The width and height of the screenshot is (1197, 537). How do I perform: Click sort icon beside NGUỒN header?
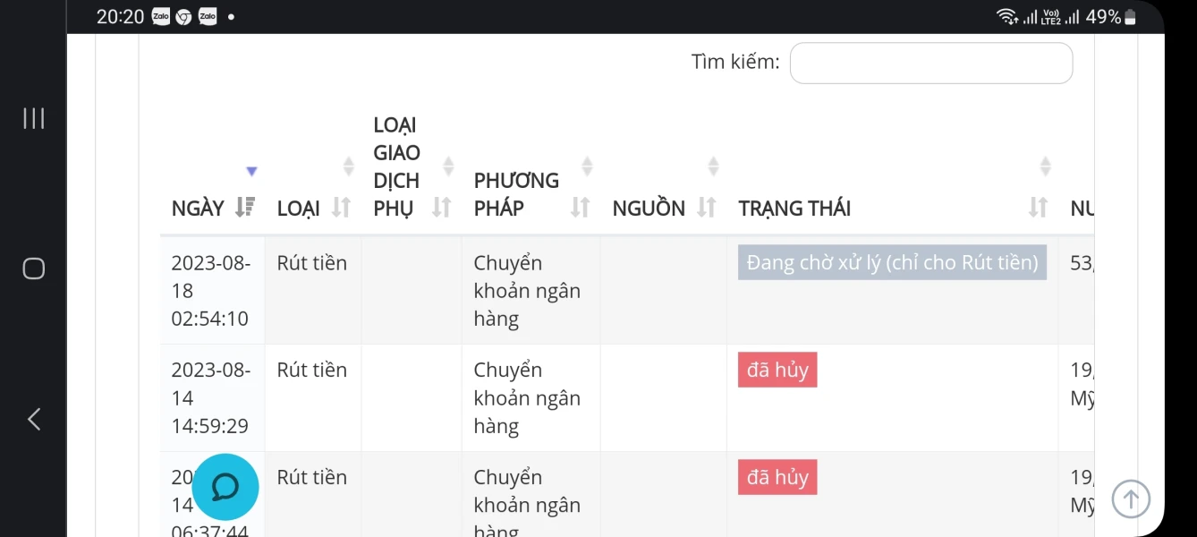point(707,208)
